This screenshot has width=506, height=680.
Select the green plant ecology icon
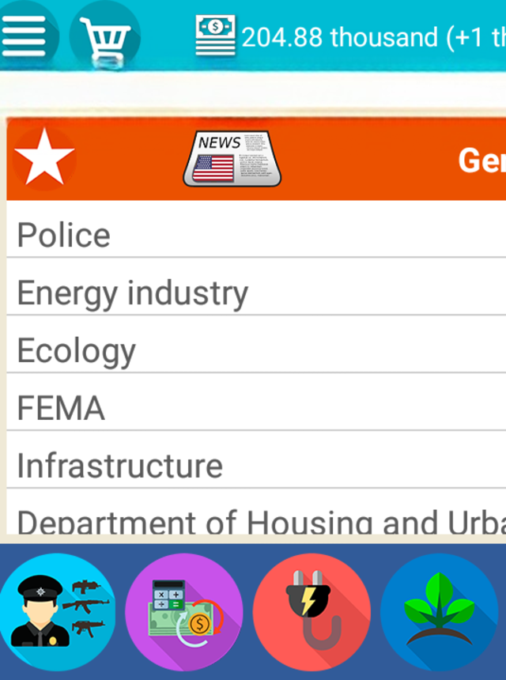pos(439,611)
